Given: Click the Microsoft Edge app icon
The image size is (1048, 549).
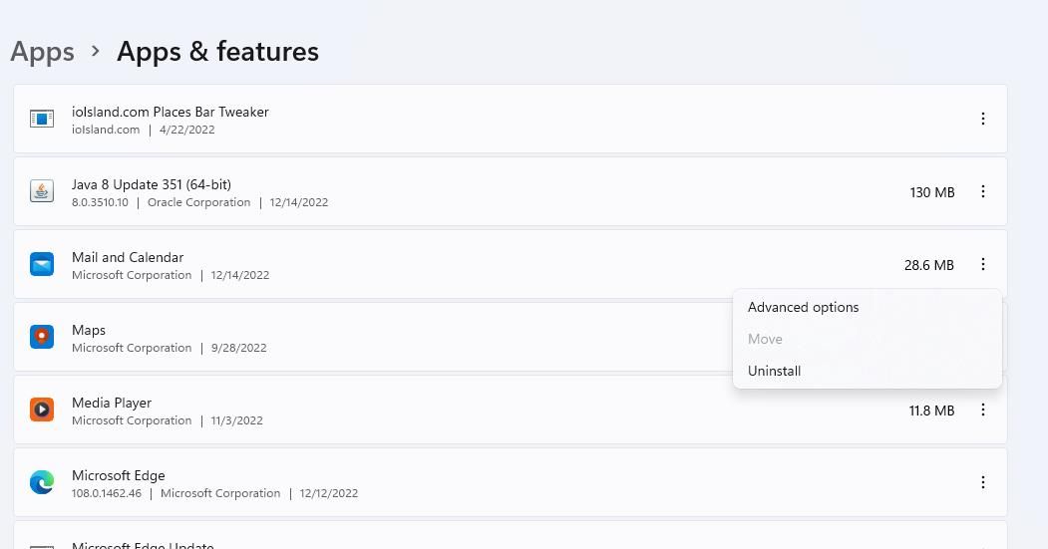Looking at the screenshot, I should [x=42, y=482].
